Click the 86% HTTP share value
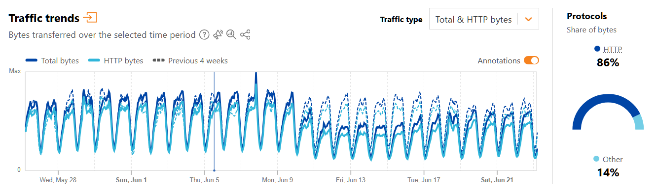The width and height of the screenshot is (657, 196). click(x=609, y=63)
